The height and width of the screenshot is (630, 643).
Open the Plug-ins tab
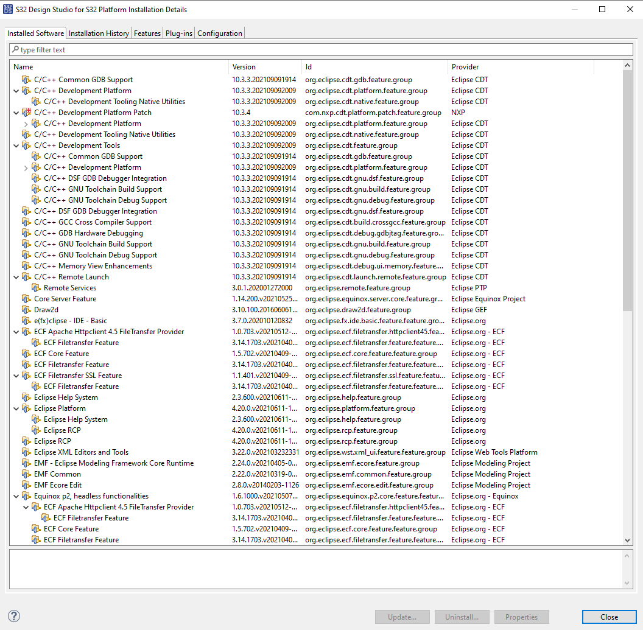[178, 33]
